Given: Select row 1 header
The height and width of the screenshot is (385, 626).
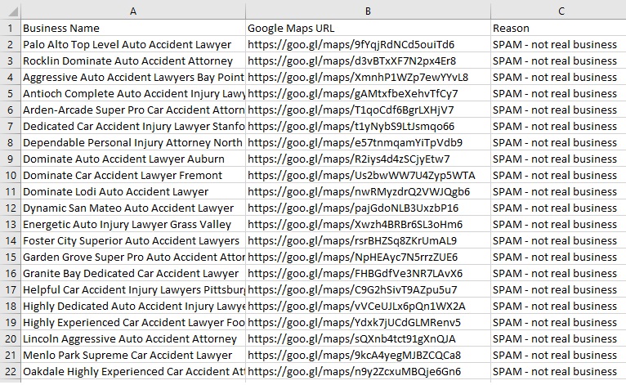Looking at the screenshot, I should point(11,28).
